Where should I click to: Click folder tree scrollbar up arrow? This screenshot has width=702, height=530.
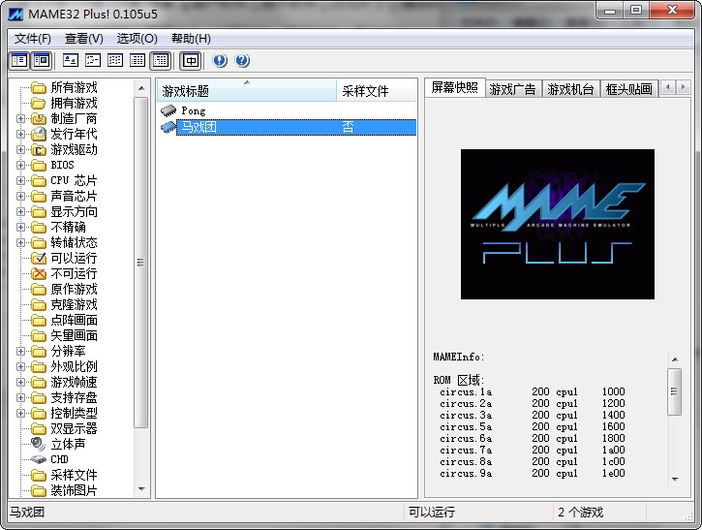click(141, 88)
